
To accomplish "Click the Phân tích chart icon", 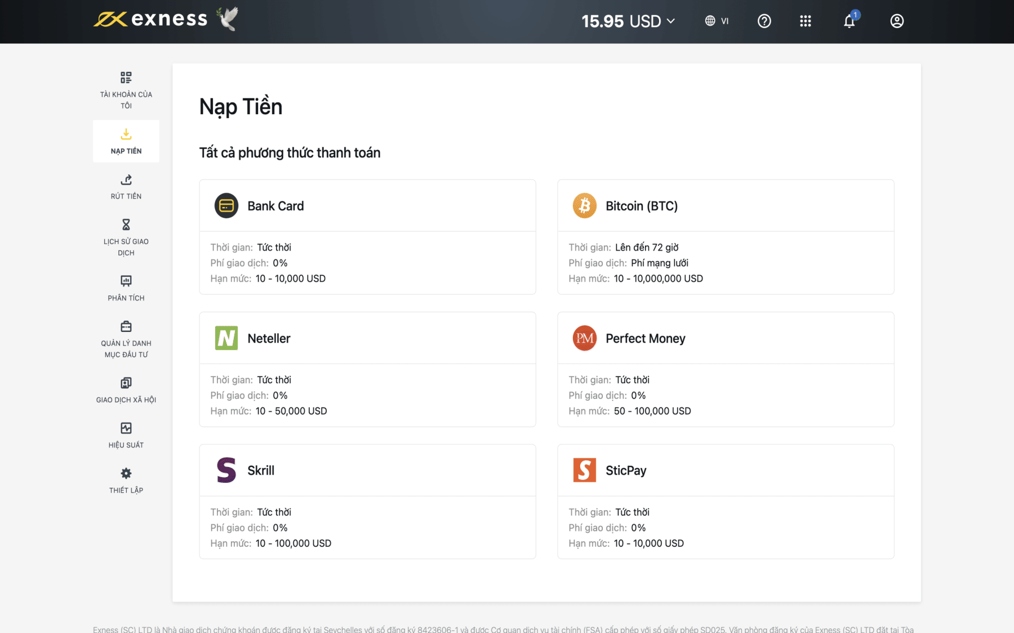I will (x=126, y=281).
